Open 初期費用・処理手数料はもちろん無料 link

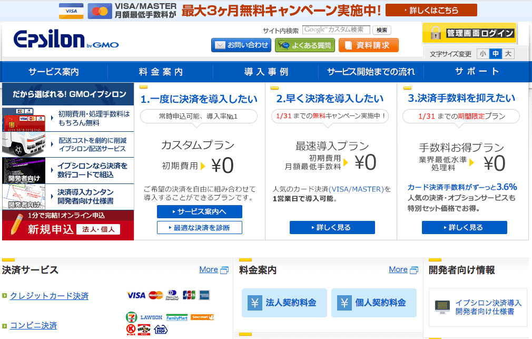click(x=94, y=118)
